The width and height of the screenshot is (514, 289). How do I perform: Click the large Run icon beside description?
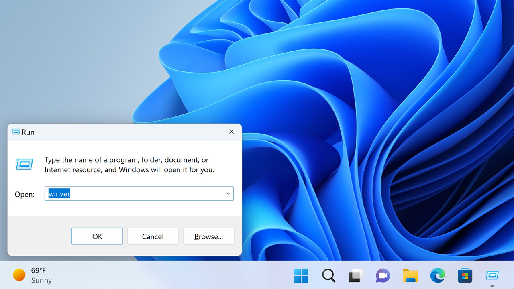pyautogui.click(x=24, y=164)
